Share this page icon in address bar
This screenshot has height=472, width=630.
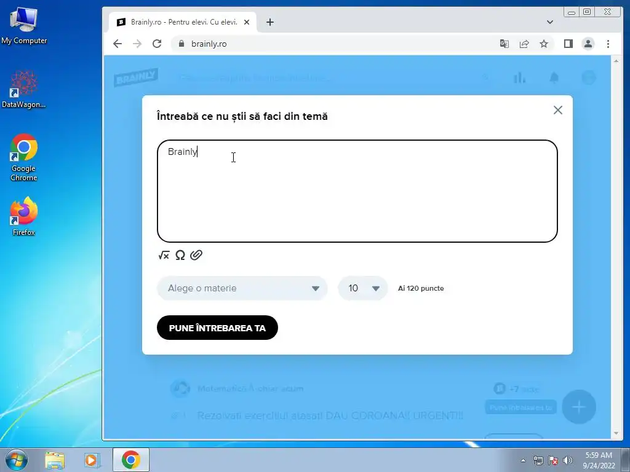click(524, 44)
